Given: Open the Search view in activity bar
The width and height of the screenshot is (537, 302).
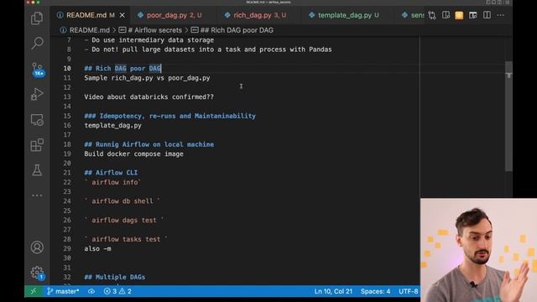Looking at the screenshot, I should point(37,43).
